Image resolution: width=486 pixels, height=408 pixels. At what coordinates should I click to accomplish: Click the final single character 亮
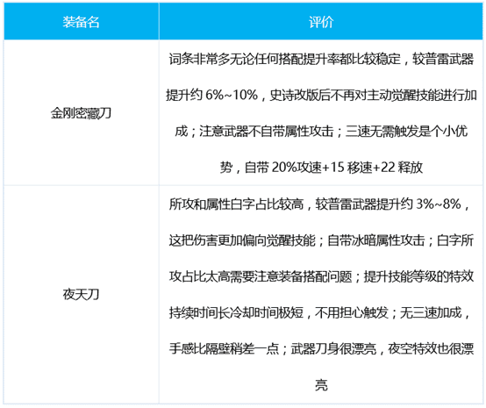(x=321, y=385)
